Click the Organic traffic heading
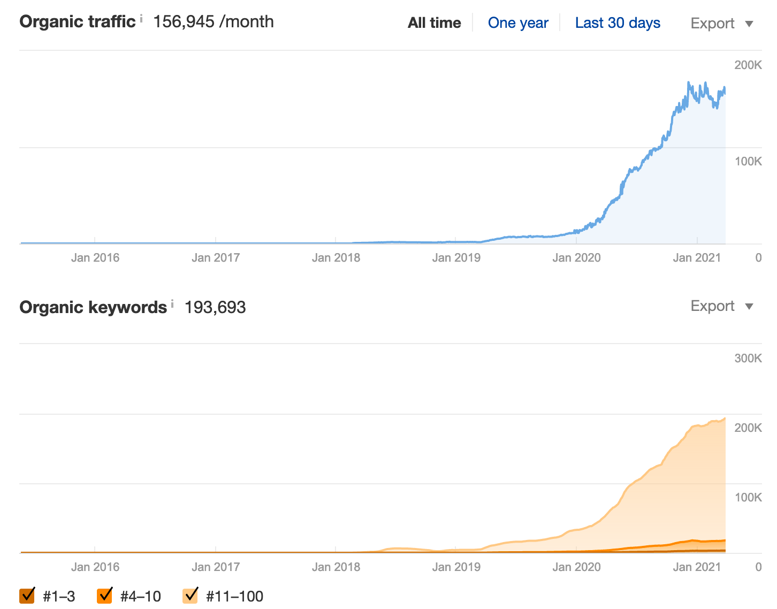 (x=78, y=22)
